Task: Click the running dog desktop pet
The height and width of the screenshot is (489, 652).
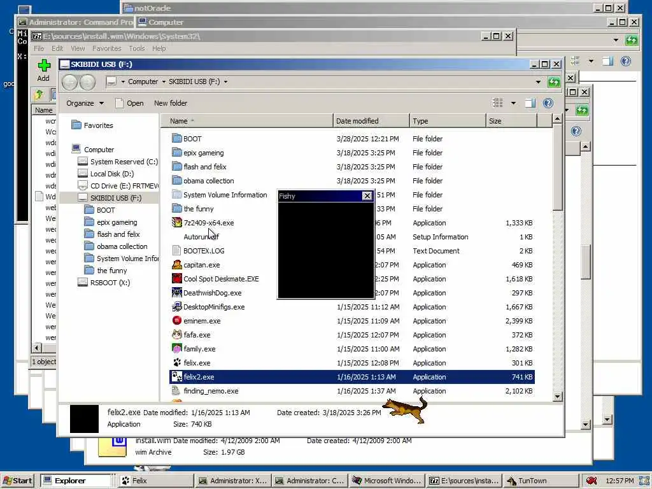Action: (x=406, y=409)
